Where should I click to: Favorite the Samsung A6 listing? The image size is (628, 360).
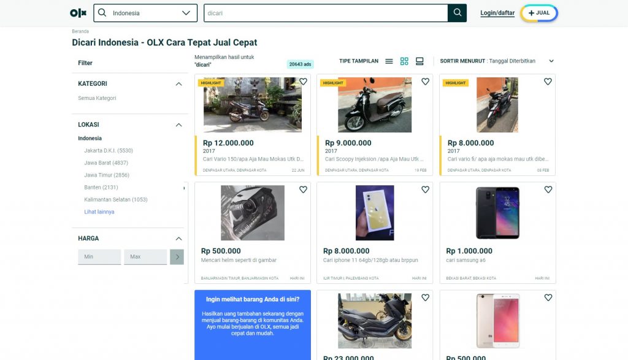pos(548,190)
